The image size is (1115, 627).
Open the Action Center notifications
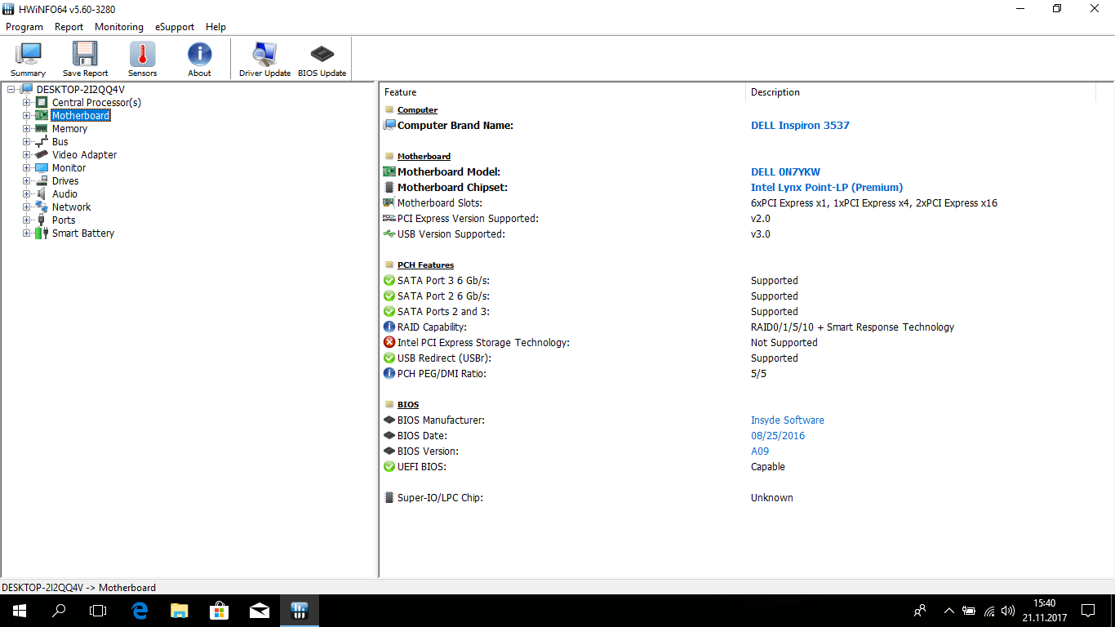coord(1088,610)
